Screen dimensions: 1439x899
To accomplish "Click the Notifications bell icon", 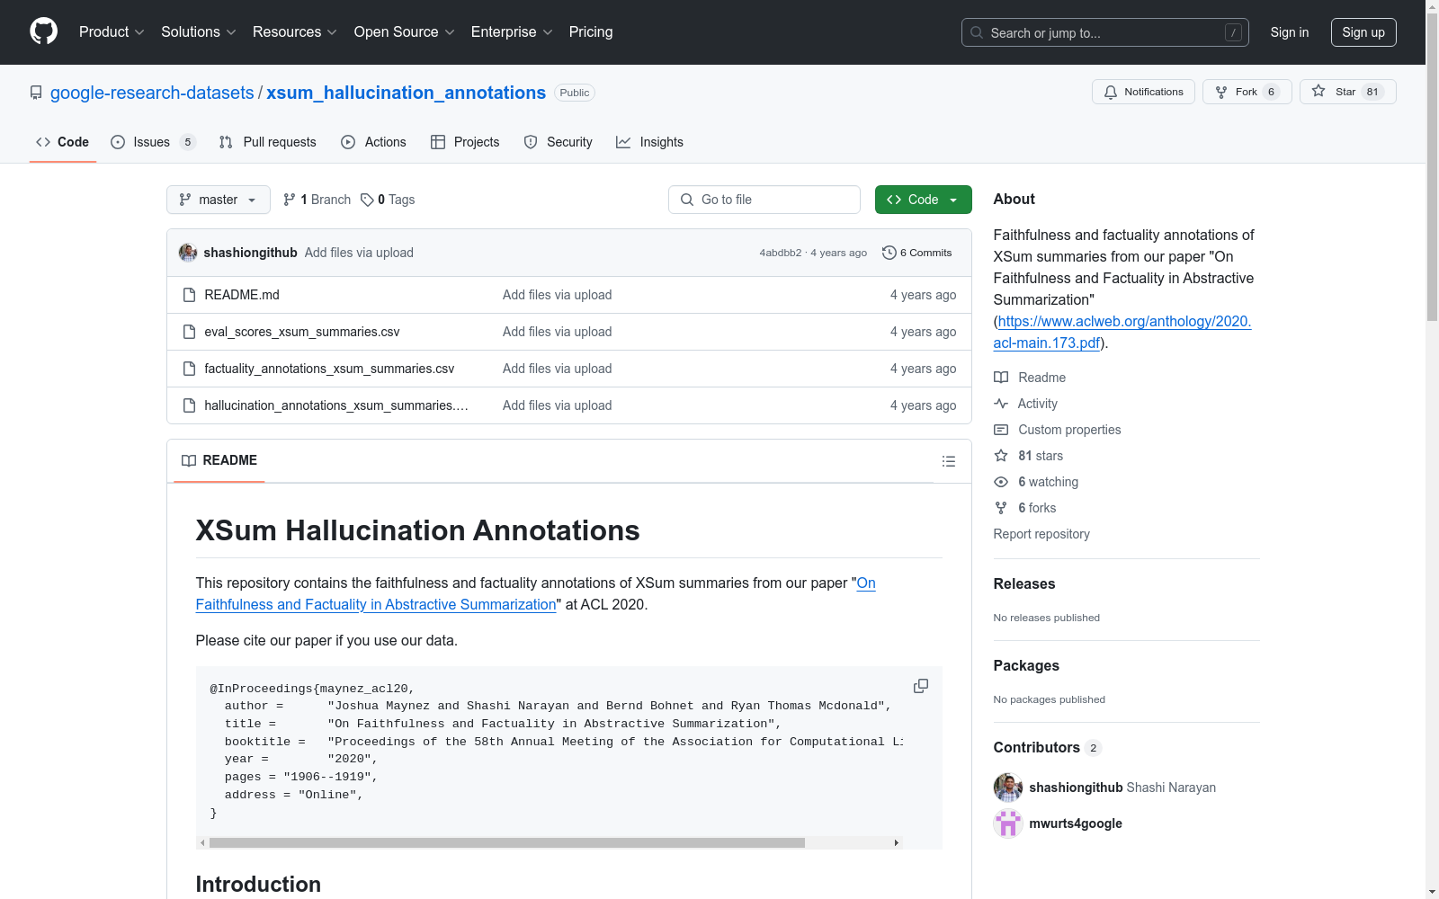I will pos(1111,92).
